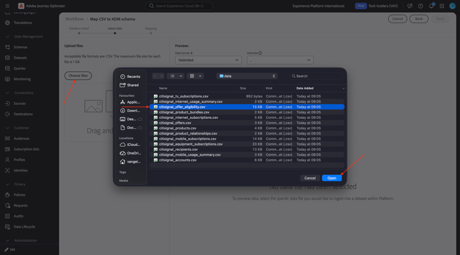
Task: Select iCloud location in file dialog
Action: pos(131,145)
